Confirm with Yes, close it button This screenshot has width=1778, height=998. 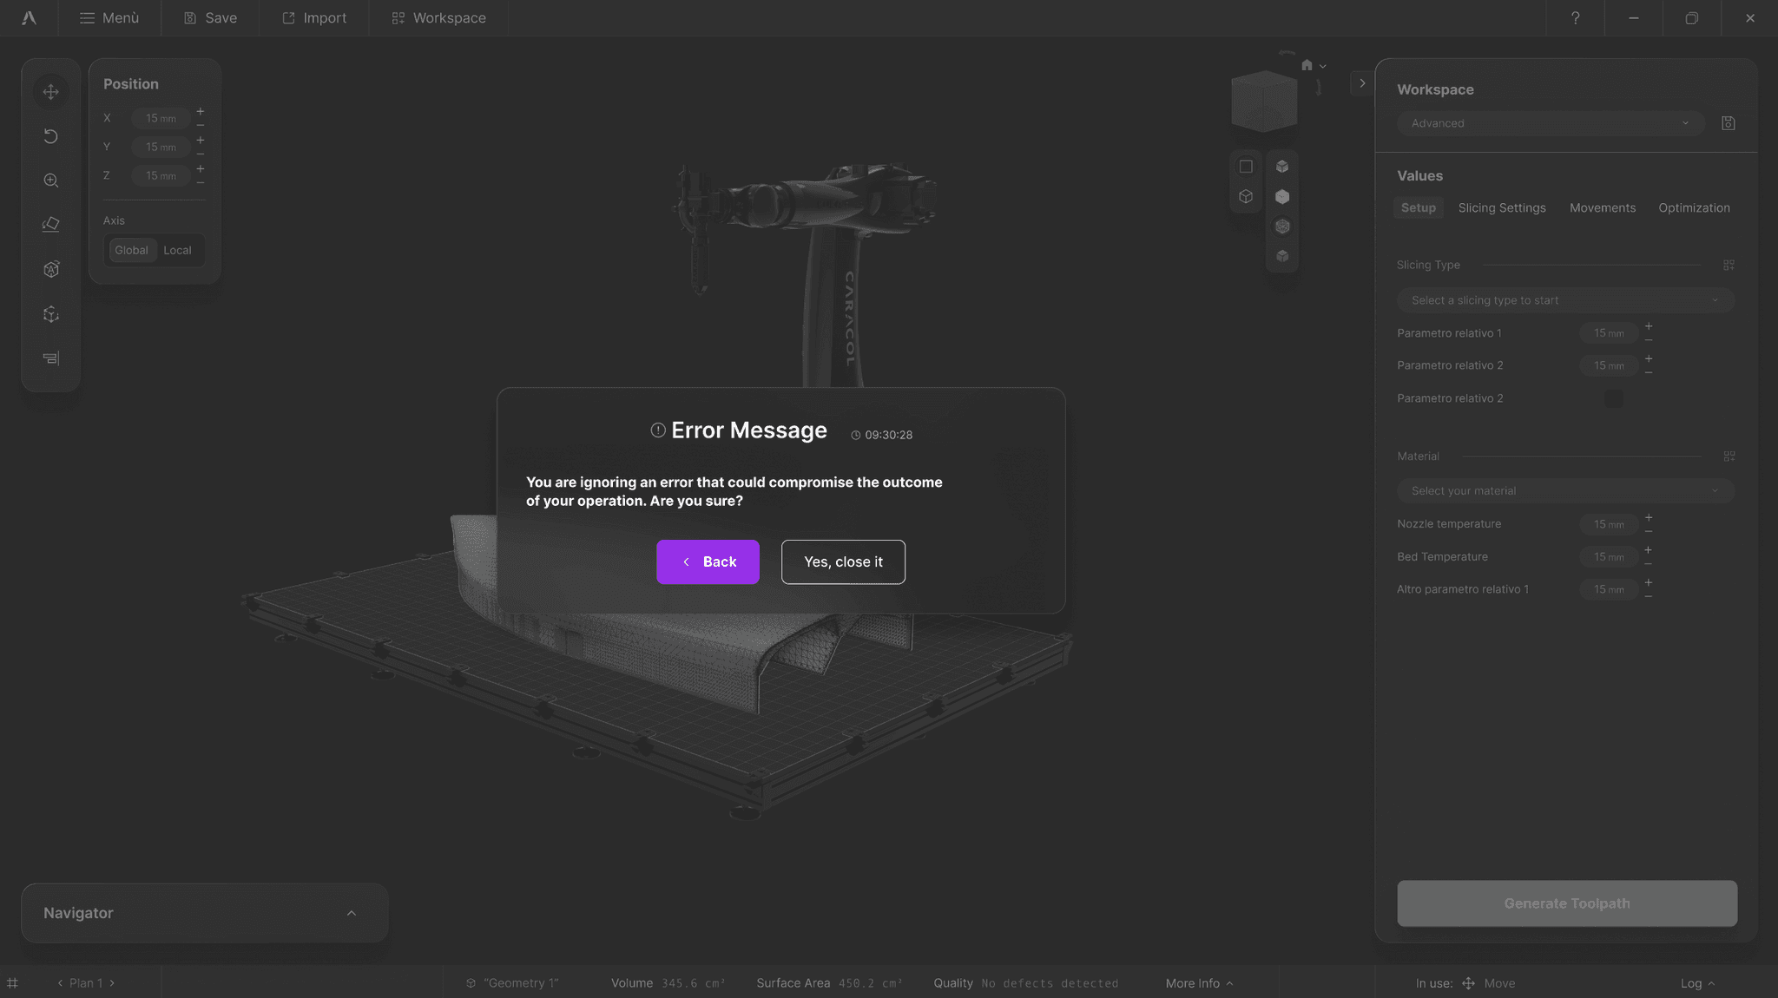point(842,561)
